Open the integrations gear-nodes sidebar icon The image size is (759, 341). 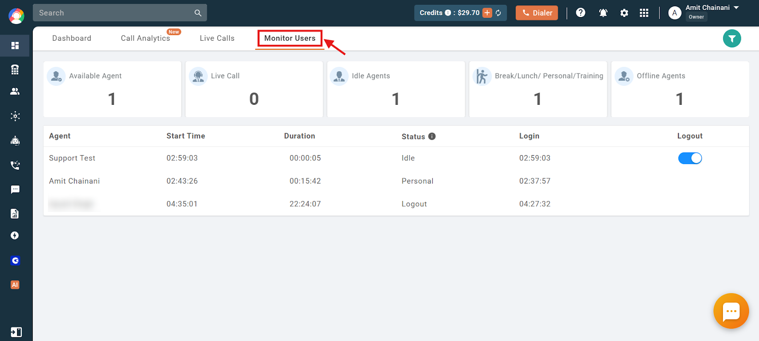(15, 116)
